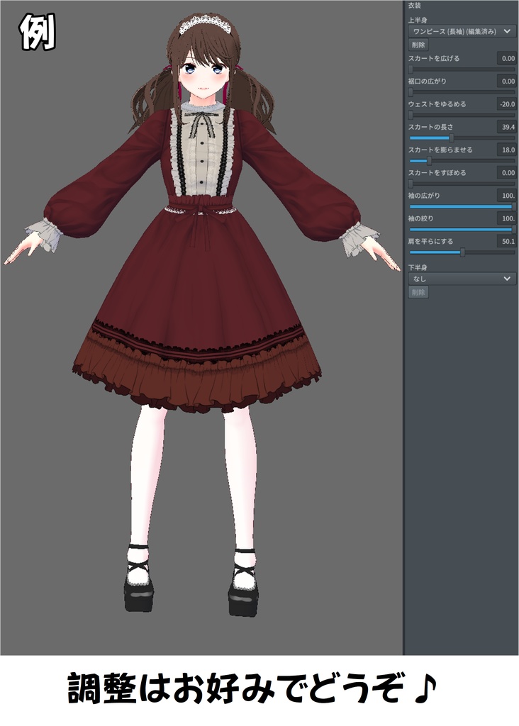Adjust the 袖の絞り slider
This screenshot has height=726, width=519.
[462, 229]
